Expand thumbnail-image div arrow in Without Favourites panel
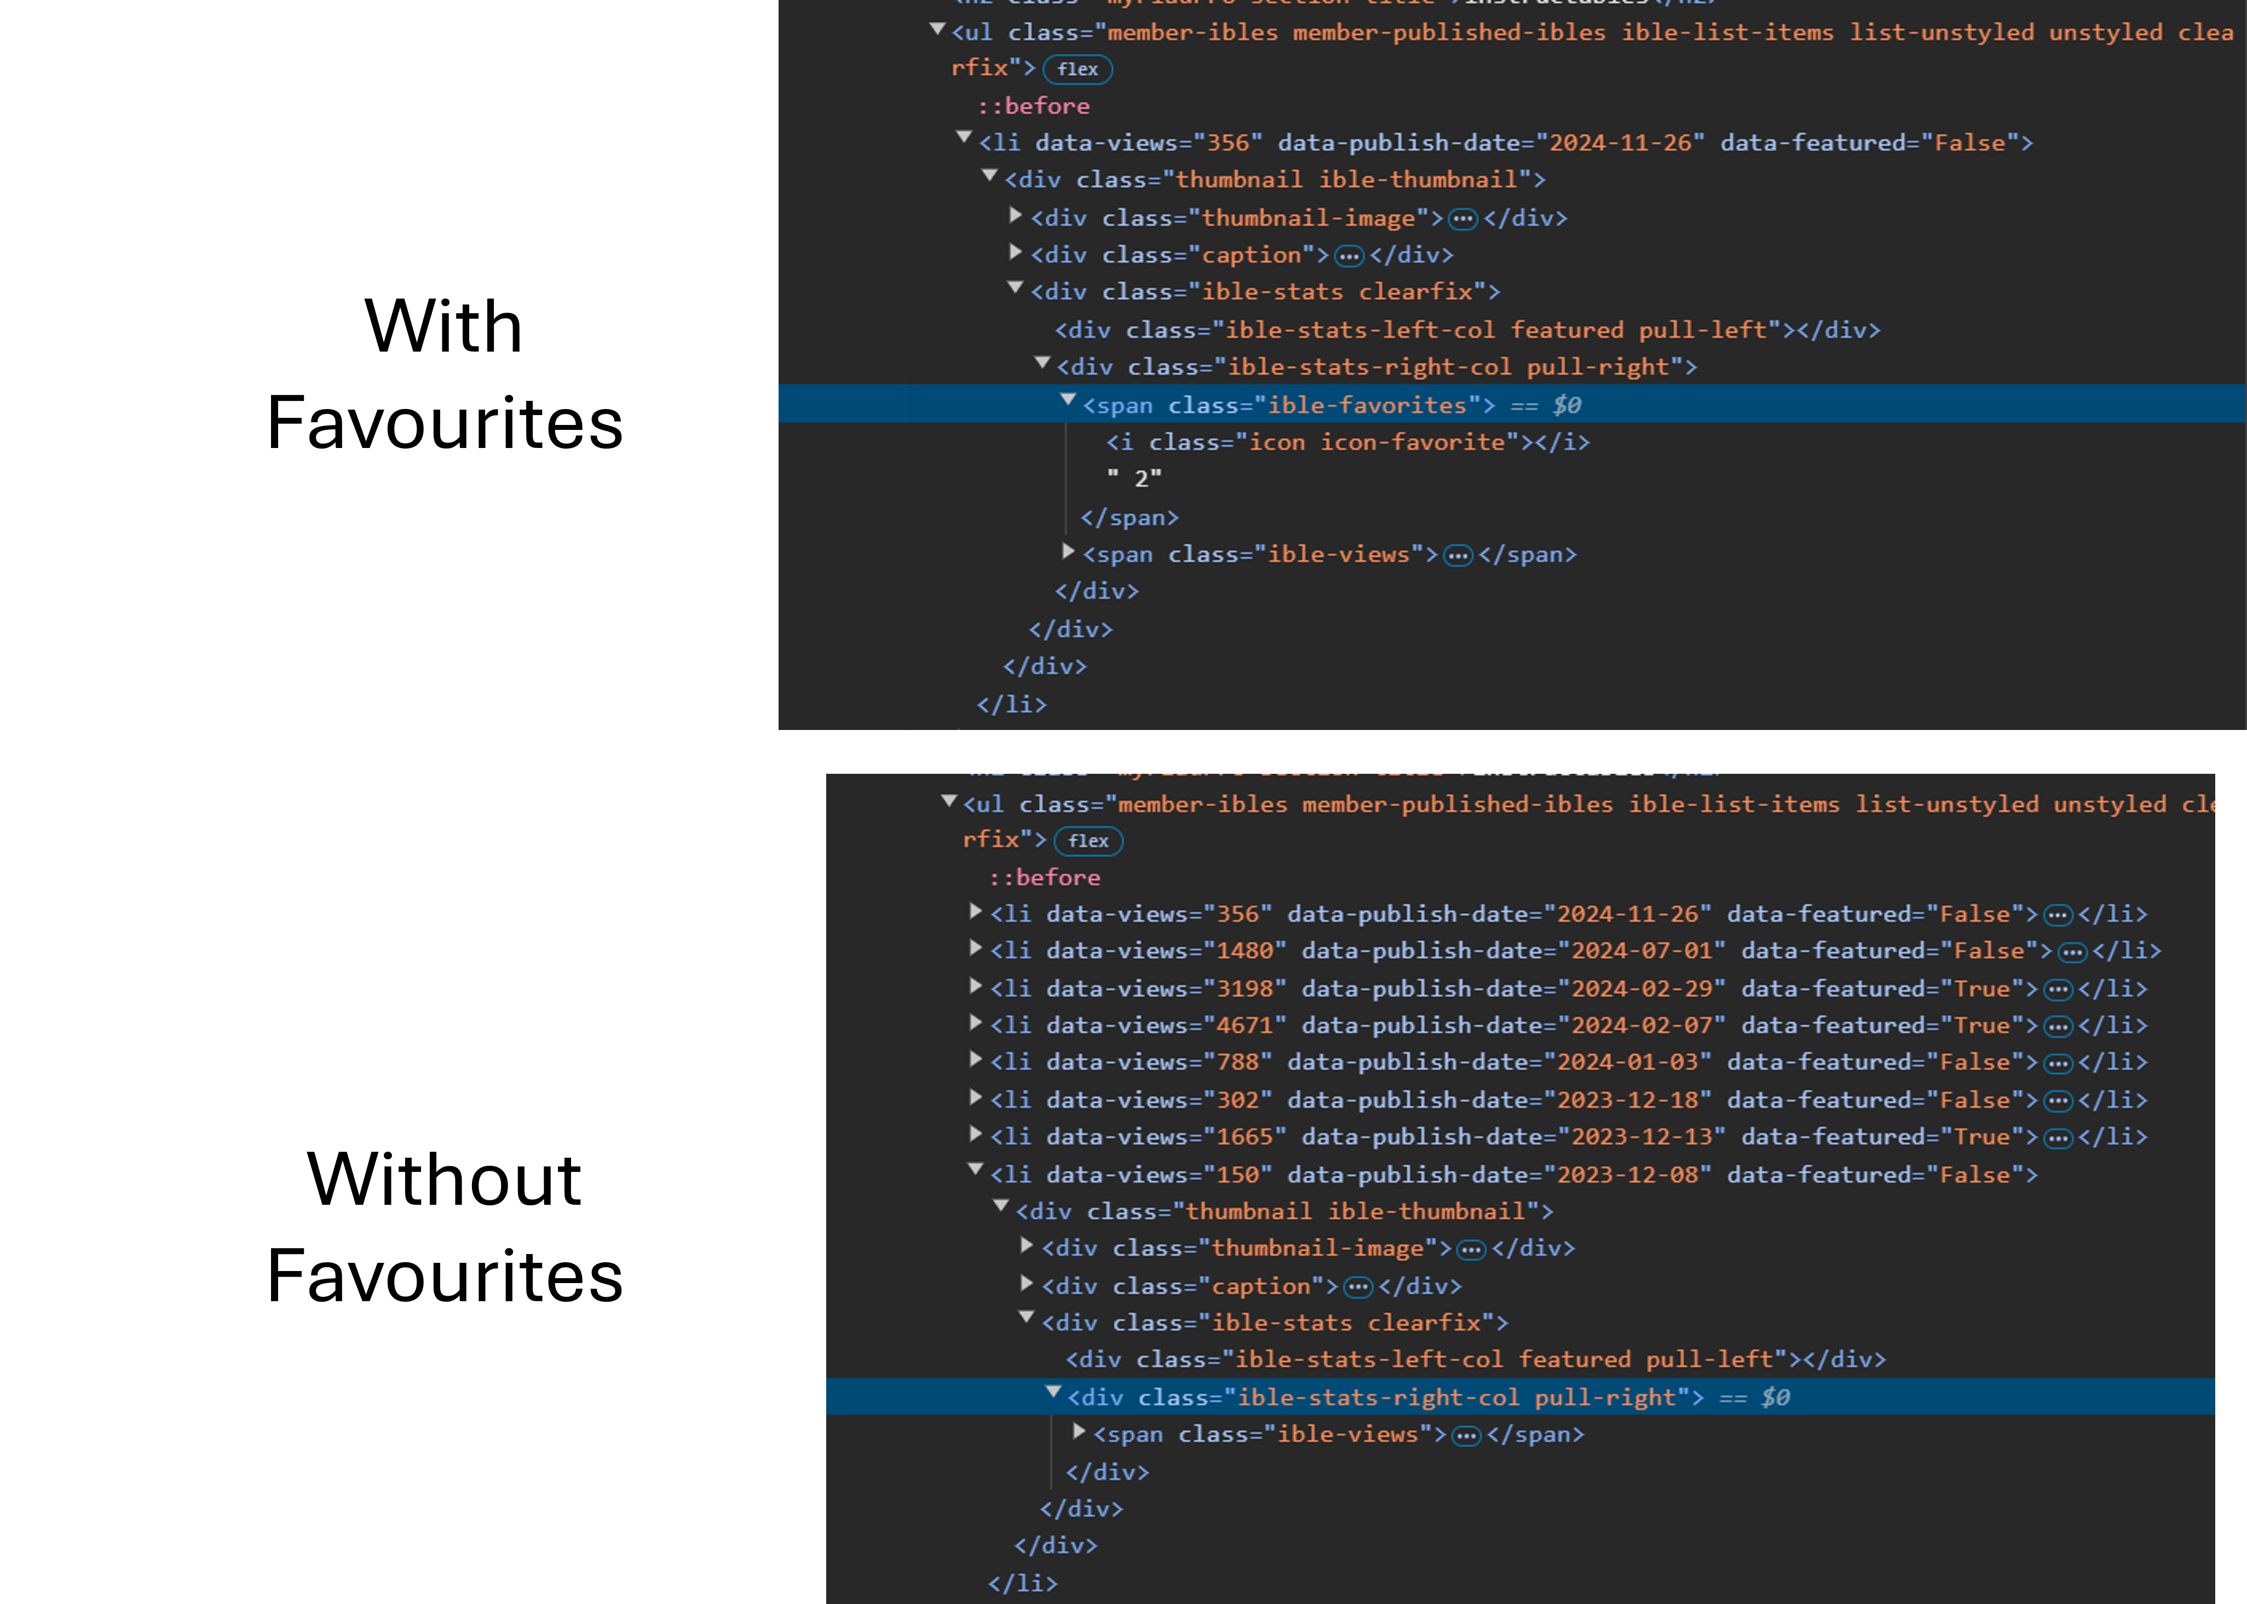 click(1028, 1245)
